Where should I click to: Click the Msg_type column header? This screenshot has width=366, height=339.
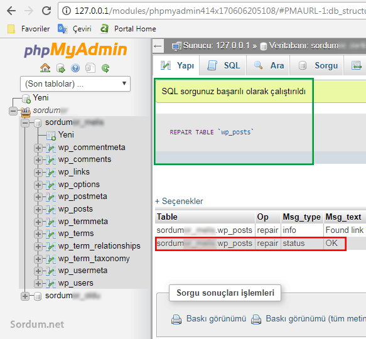(301, 217)
